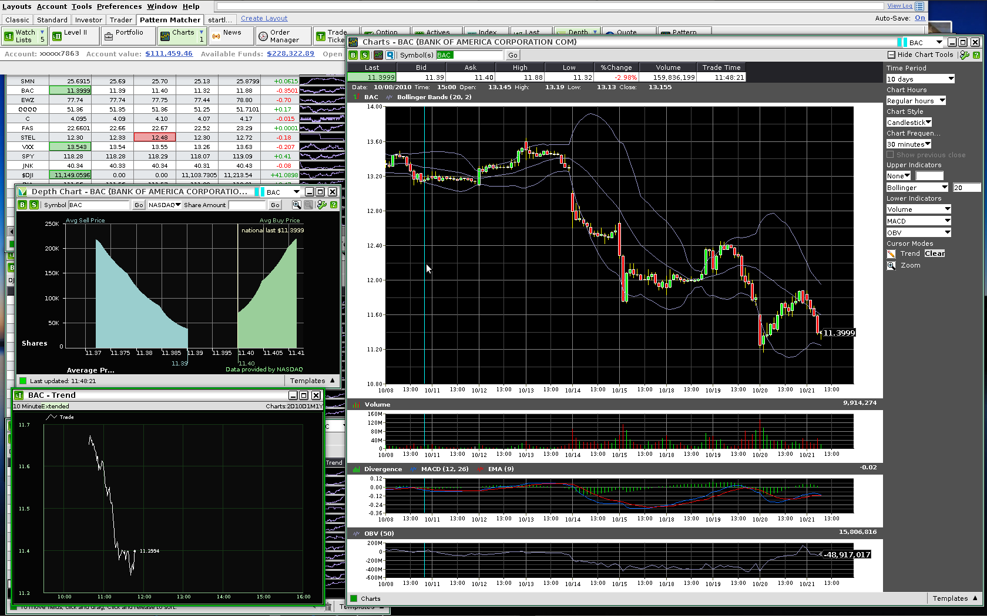
Task: Open Depth Chart settings wrench
Action: [x=321, y=205]
